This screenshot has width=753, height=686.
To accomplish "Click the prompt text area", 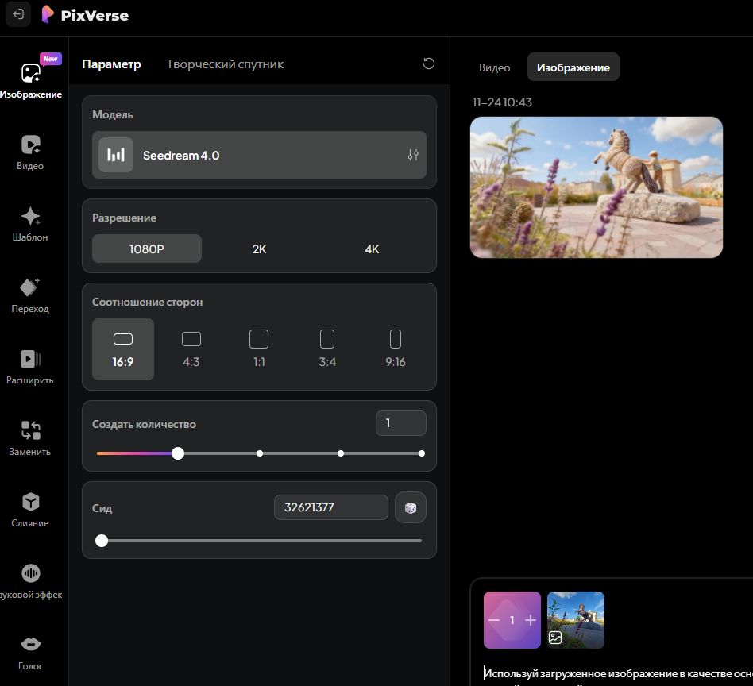I will (618, 676).
